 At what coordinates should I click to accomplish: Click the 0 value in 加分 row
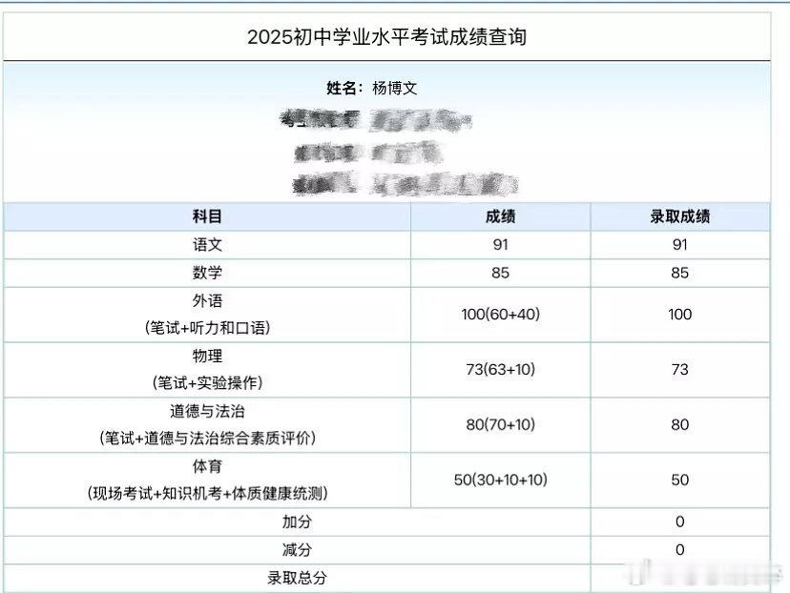(679, 522)
